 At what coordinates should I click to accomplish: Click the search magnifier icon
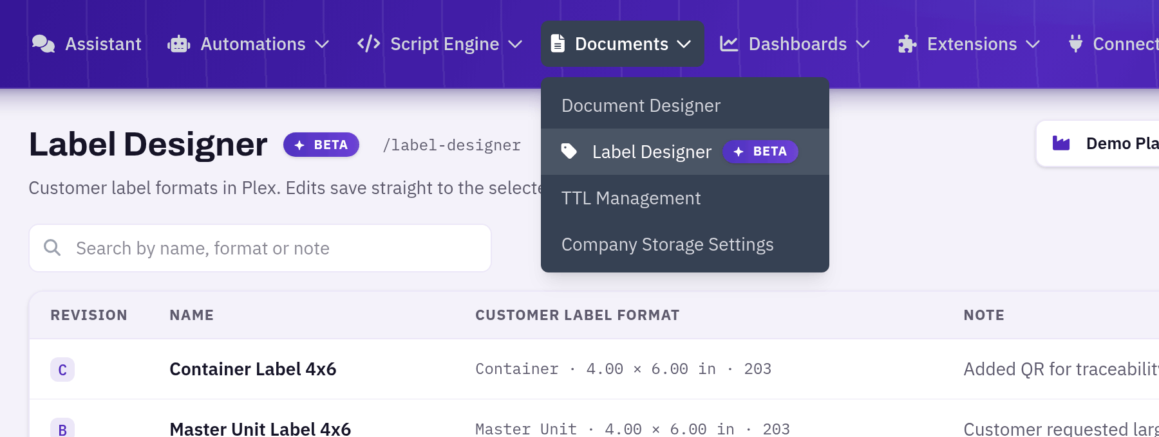52,247
